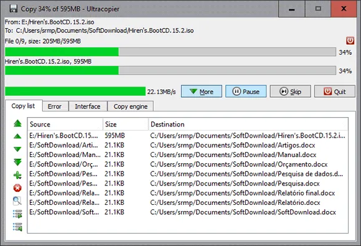Minimize the Ultracopier window
The width and height of the screenshot is (361, 246).
[291, 9]
